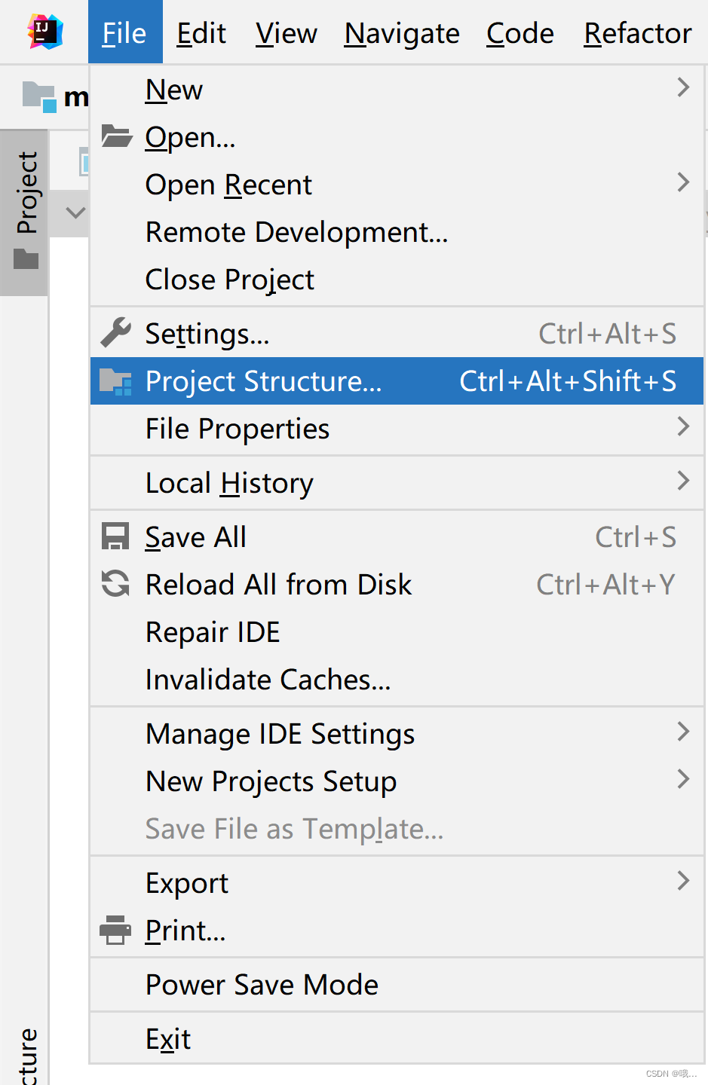Open the Navigate menu
The height and width of the screenshot is (1085, 708).
point(402,33)
